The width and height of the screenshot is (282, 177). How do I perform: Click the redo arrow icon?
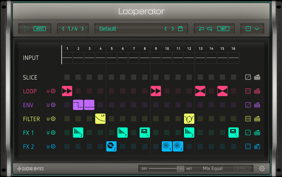pos(210,29)
